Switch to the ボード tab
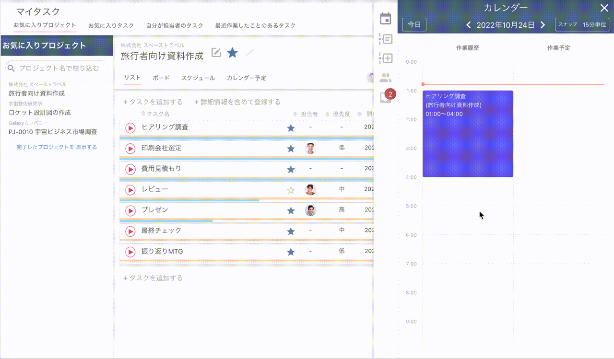This screenshot has height=359, width=614. pyautogui.click(x=161, y=78)
